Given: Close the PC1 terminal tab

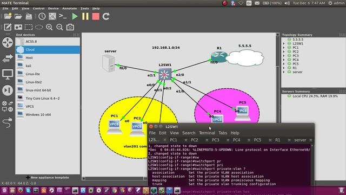Looking at the screenshot, I should 186,140.
